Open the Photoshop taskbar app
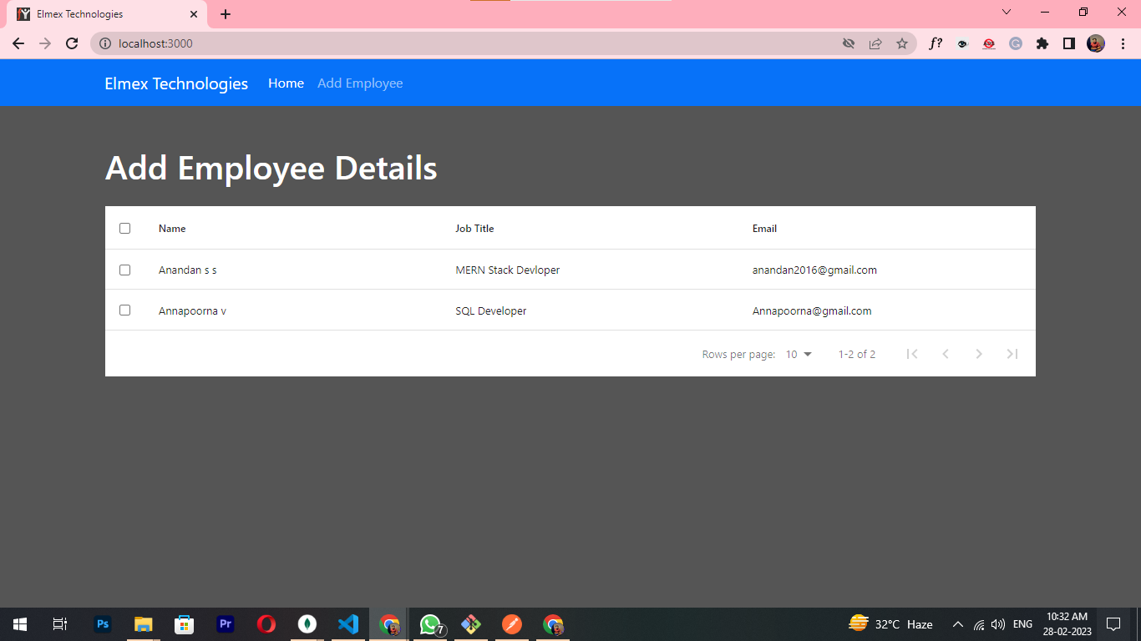Image resolution: width=1141 pixels, height=641 pixels. click(x=103, y=624)
